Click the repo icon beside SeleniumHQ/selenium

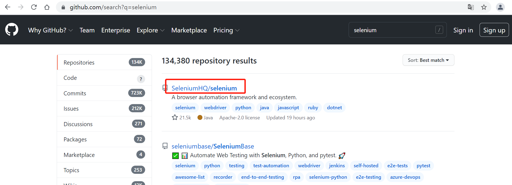click(165, 88)
